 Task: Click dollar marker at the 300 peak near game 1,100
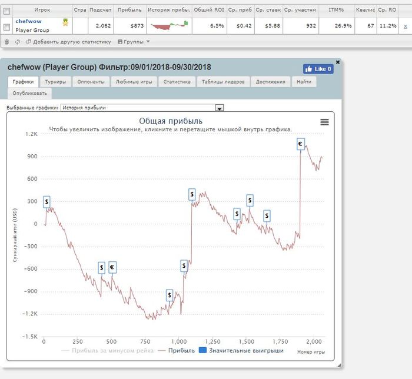192,194
